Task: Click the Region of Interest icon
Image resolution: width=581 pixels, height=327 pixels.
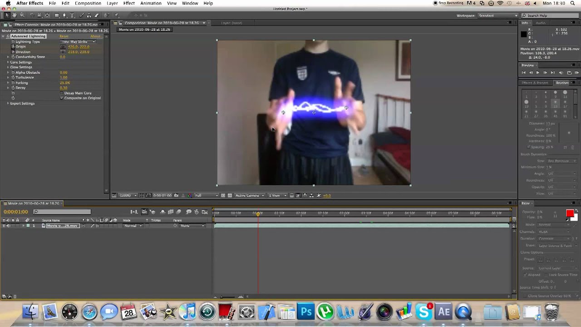Action: [x=223, y=195]
